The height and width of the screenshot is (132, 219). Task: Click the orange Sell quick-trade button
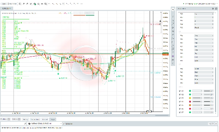click(x=78, y=13)
